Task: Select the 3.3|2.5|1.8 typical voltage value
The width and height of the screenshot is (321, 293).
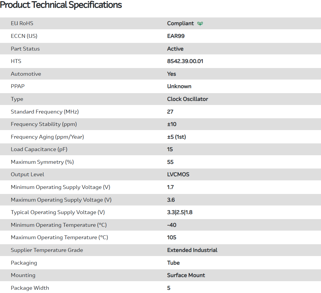Action: (x=180, y=212)
